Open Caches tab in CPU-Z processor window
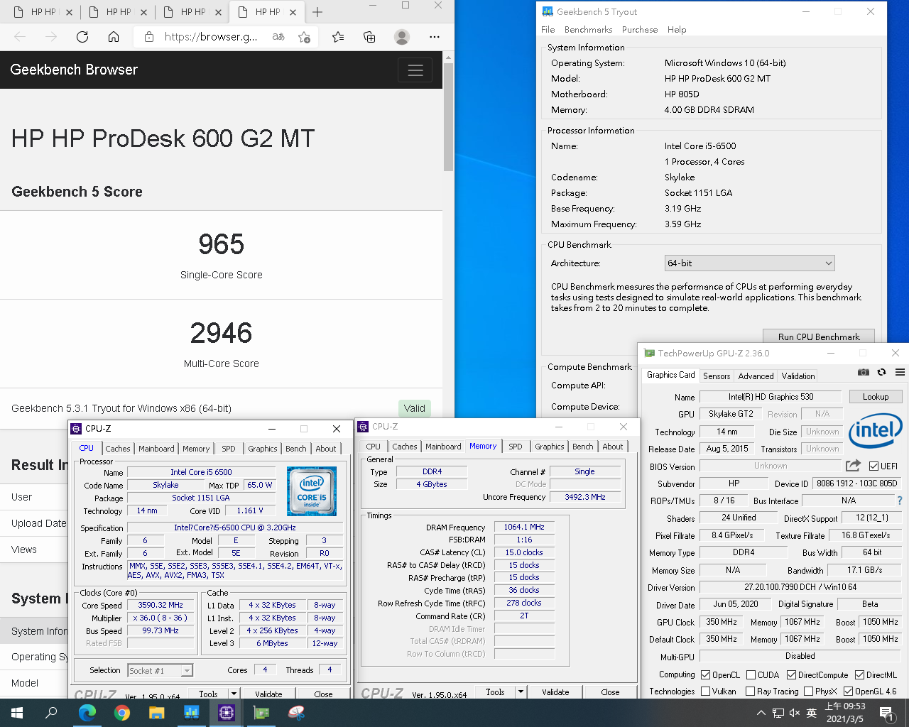This screenshot has height=727, width=909. 118,449
